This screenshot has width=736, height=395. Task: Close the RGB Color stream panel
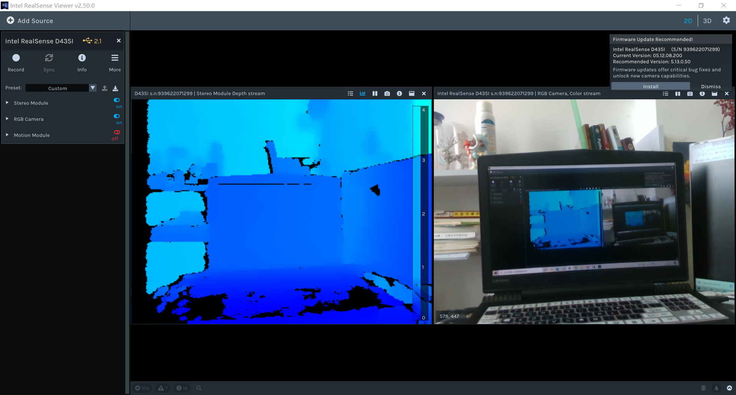(x=727, y=94)
